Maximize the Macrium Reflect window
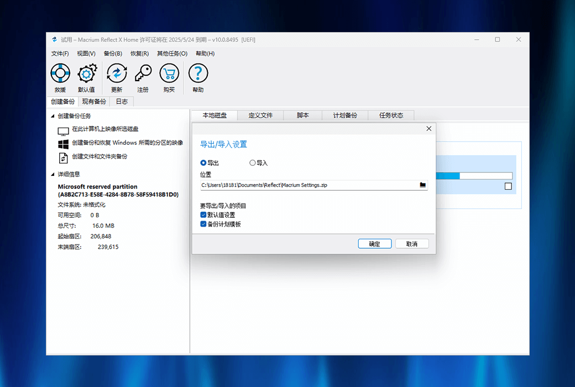 pos(497,40)
